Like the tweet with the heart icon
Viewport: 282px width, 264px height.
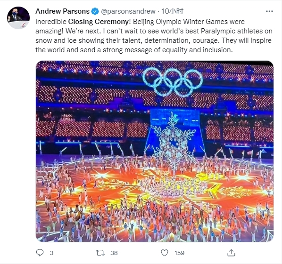point(165,253)
